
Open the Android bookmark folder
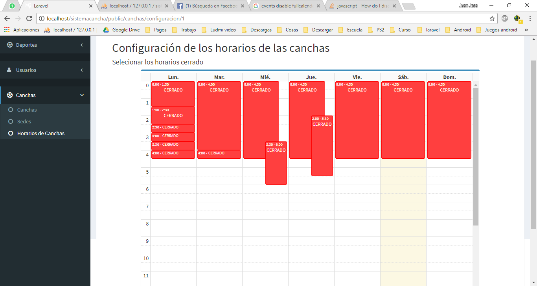click(x=458, y=30)
